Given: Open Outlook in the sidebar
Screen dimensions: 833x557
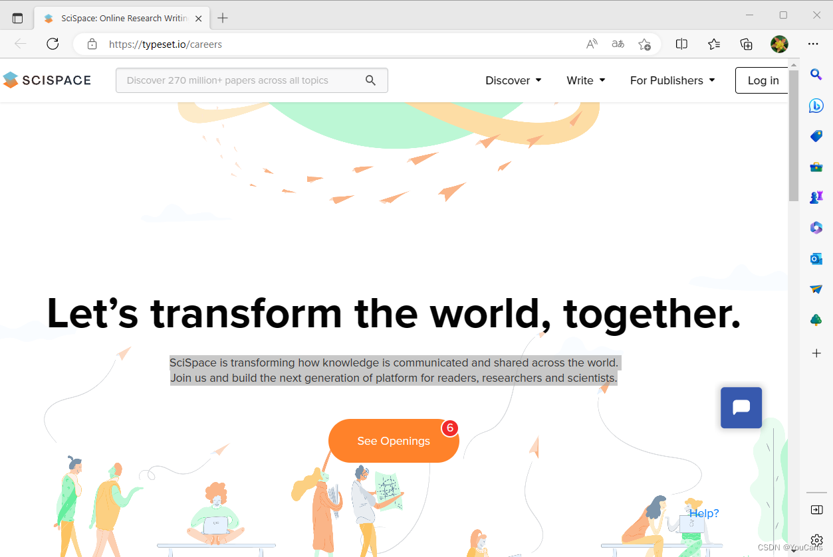Looking at the screenshot, I should tap(816, 258).
